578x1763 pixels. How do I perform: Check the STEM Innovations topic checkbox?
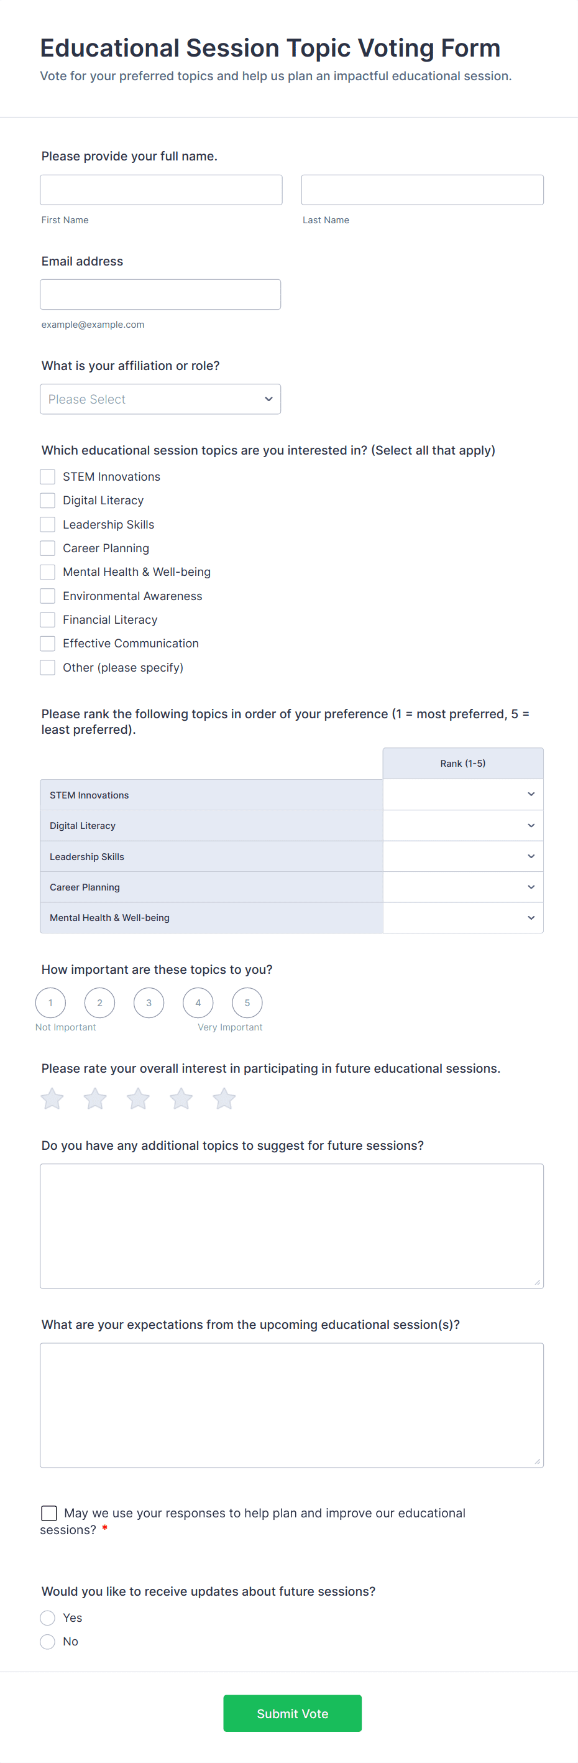(x=48, y=476)
